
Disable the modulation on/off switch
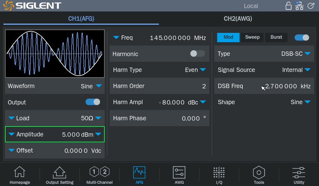302,38
